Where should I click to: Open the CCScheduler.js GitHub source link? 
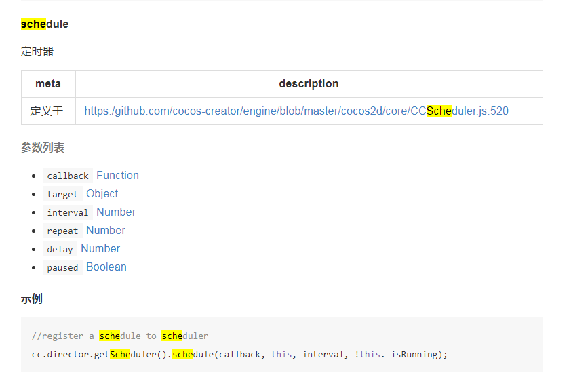click(296, 111)
